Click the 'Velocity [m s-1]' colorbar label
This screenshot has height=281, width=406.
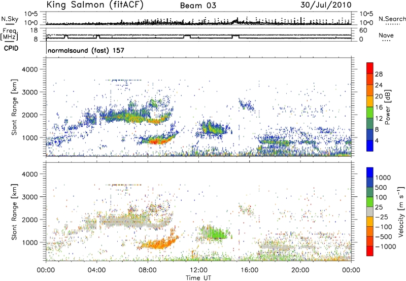point(401,212)
